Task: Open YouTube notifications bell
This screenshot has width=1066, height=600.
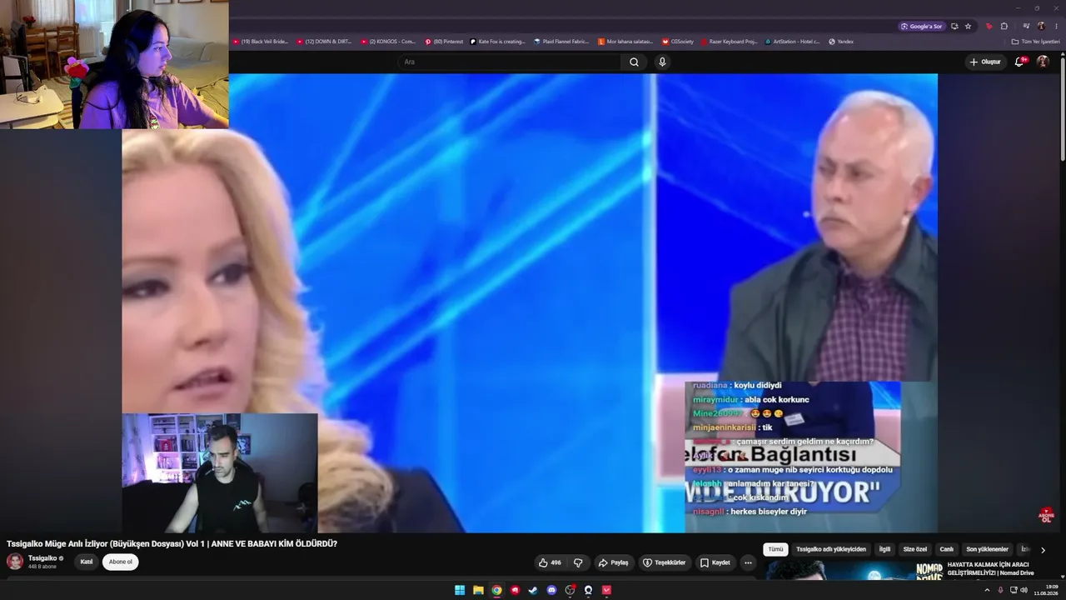Action: tap(1019, 62)
